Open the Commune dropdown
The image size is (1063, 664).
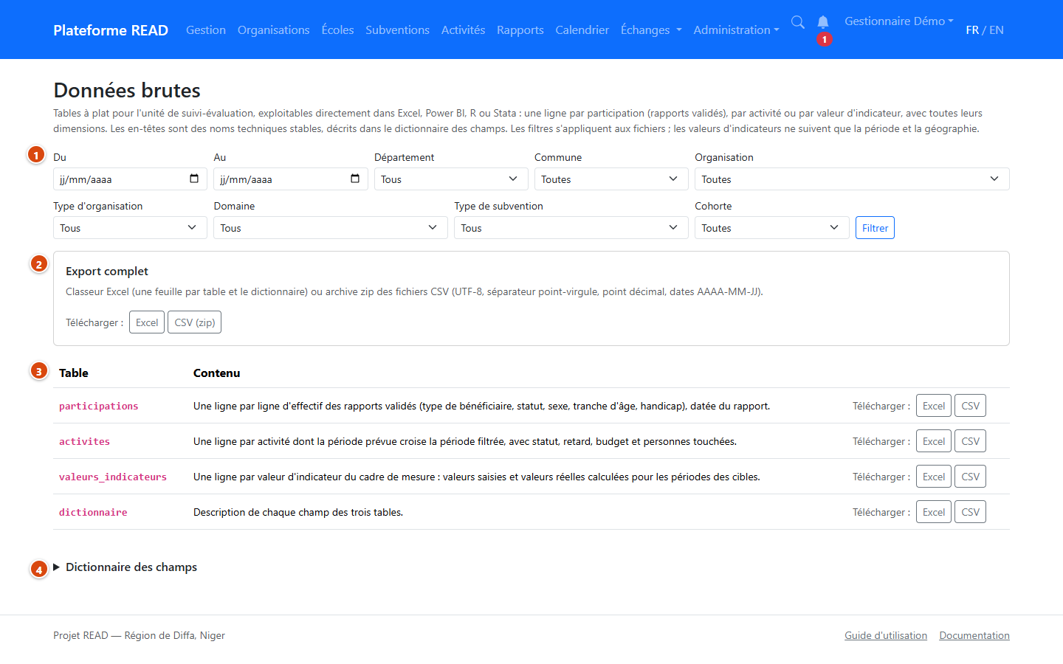[611, 179]
